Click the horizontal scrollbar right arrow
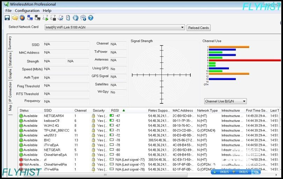This screenshot has height=179, width=283. [x=276, y=175]
